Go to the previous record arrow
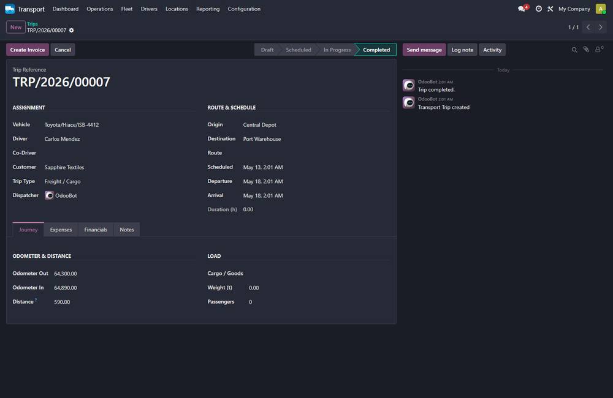The height and width of the screenshot is (398, 613). [x=588, y=28]
